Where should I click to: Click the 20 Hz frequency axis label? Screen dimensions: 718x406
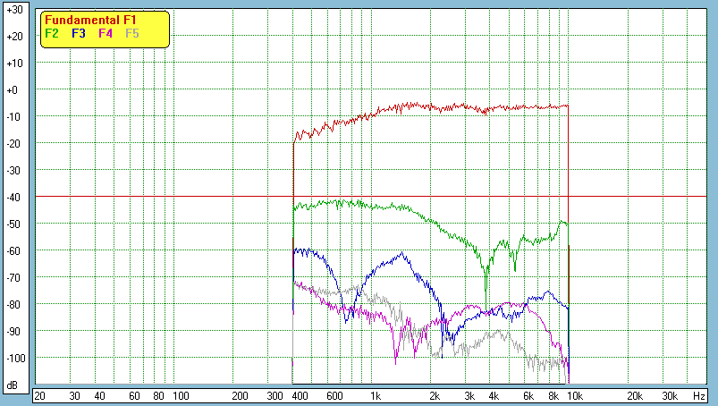[39, 395]
